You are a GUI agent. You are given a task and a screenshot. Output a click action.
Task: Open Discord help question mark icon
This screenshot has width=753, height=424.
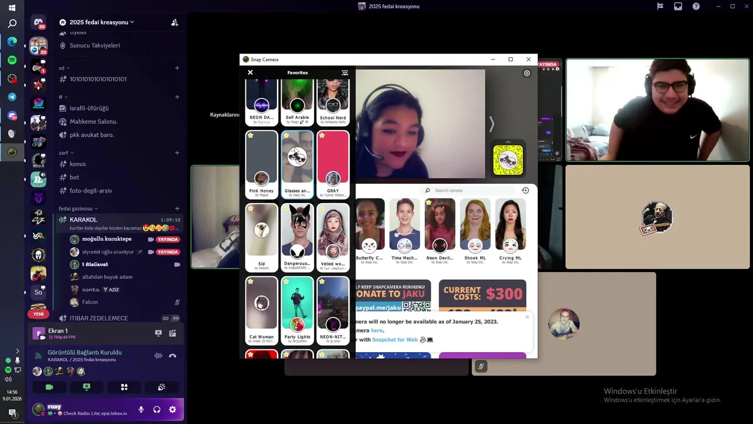pyautogui.click(x=696, y=6)
